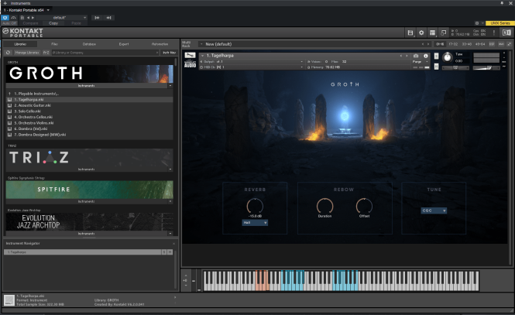Switch to the Automation tab
515x315 pixels.
160,44
